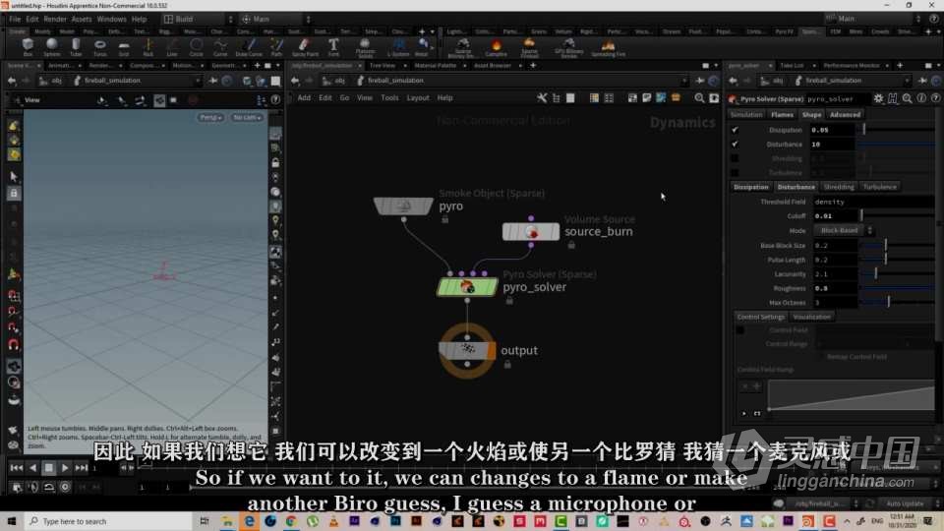Choose the GPU Billowy Smoke shelf tool
This screenshot has width=944, height=531.
(x=569, y=47)
